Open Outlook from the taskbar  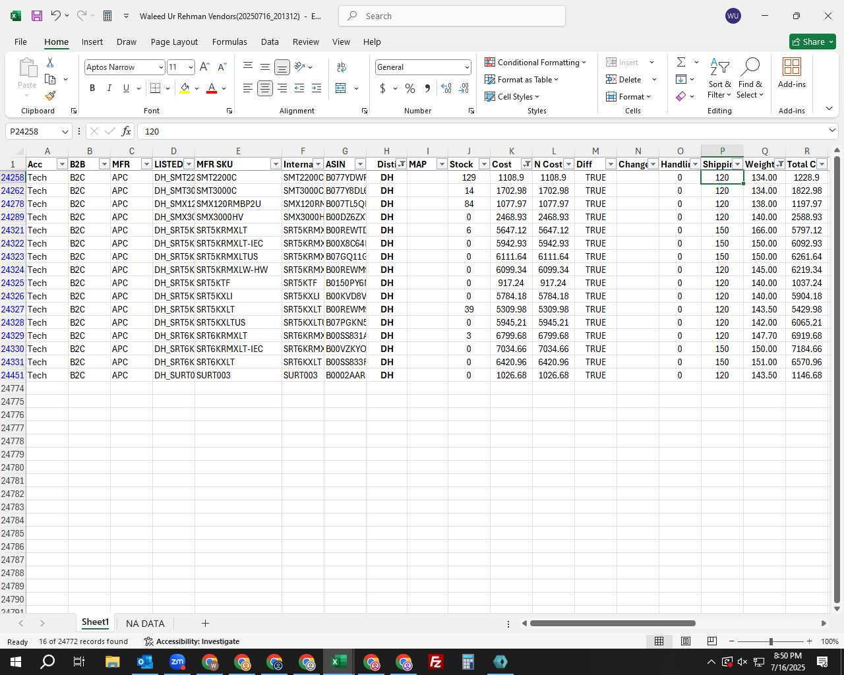click(144, 662)
